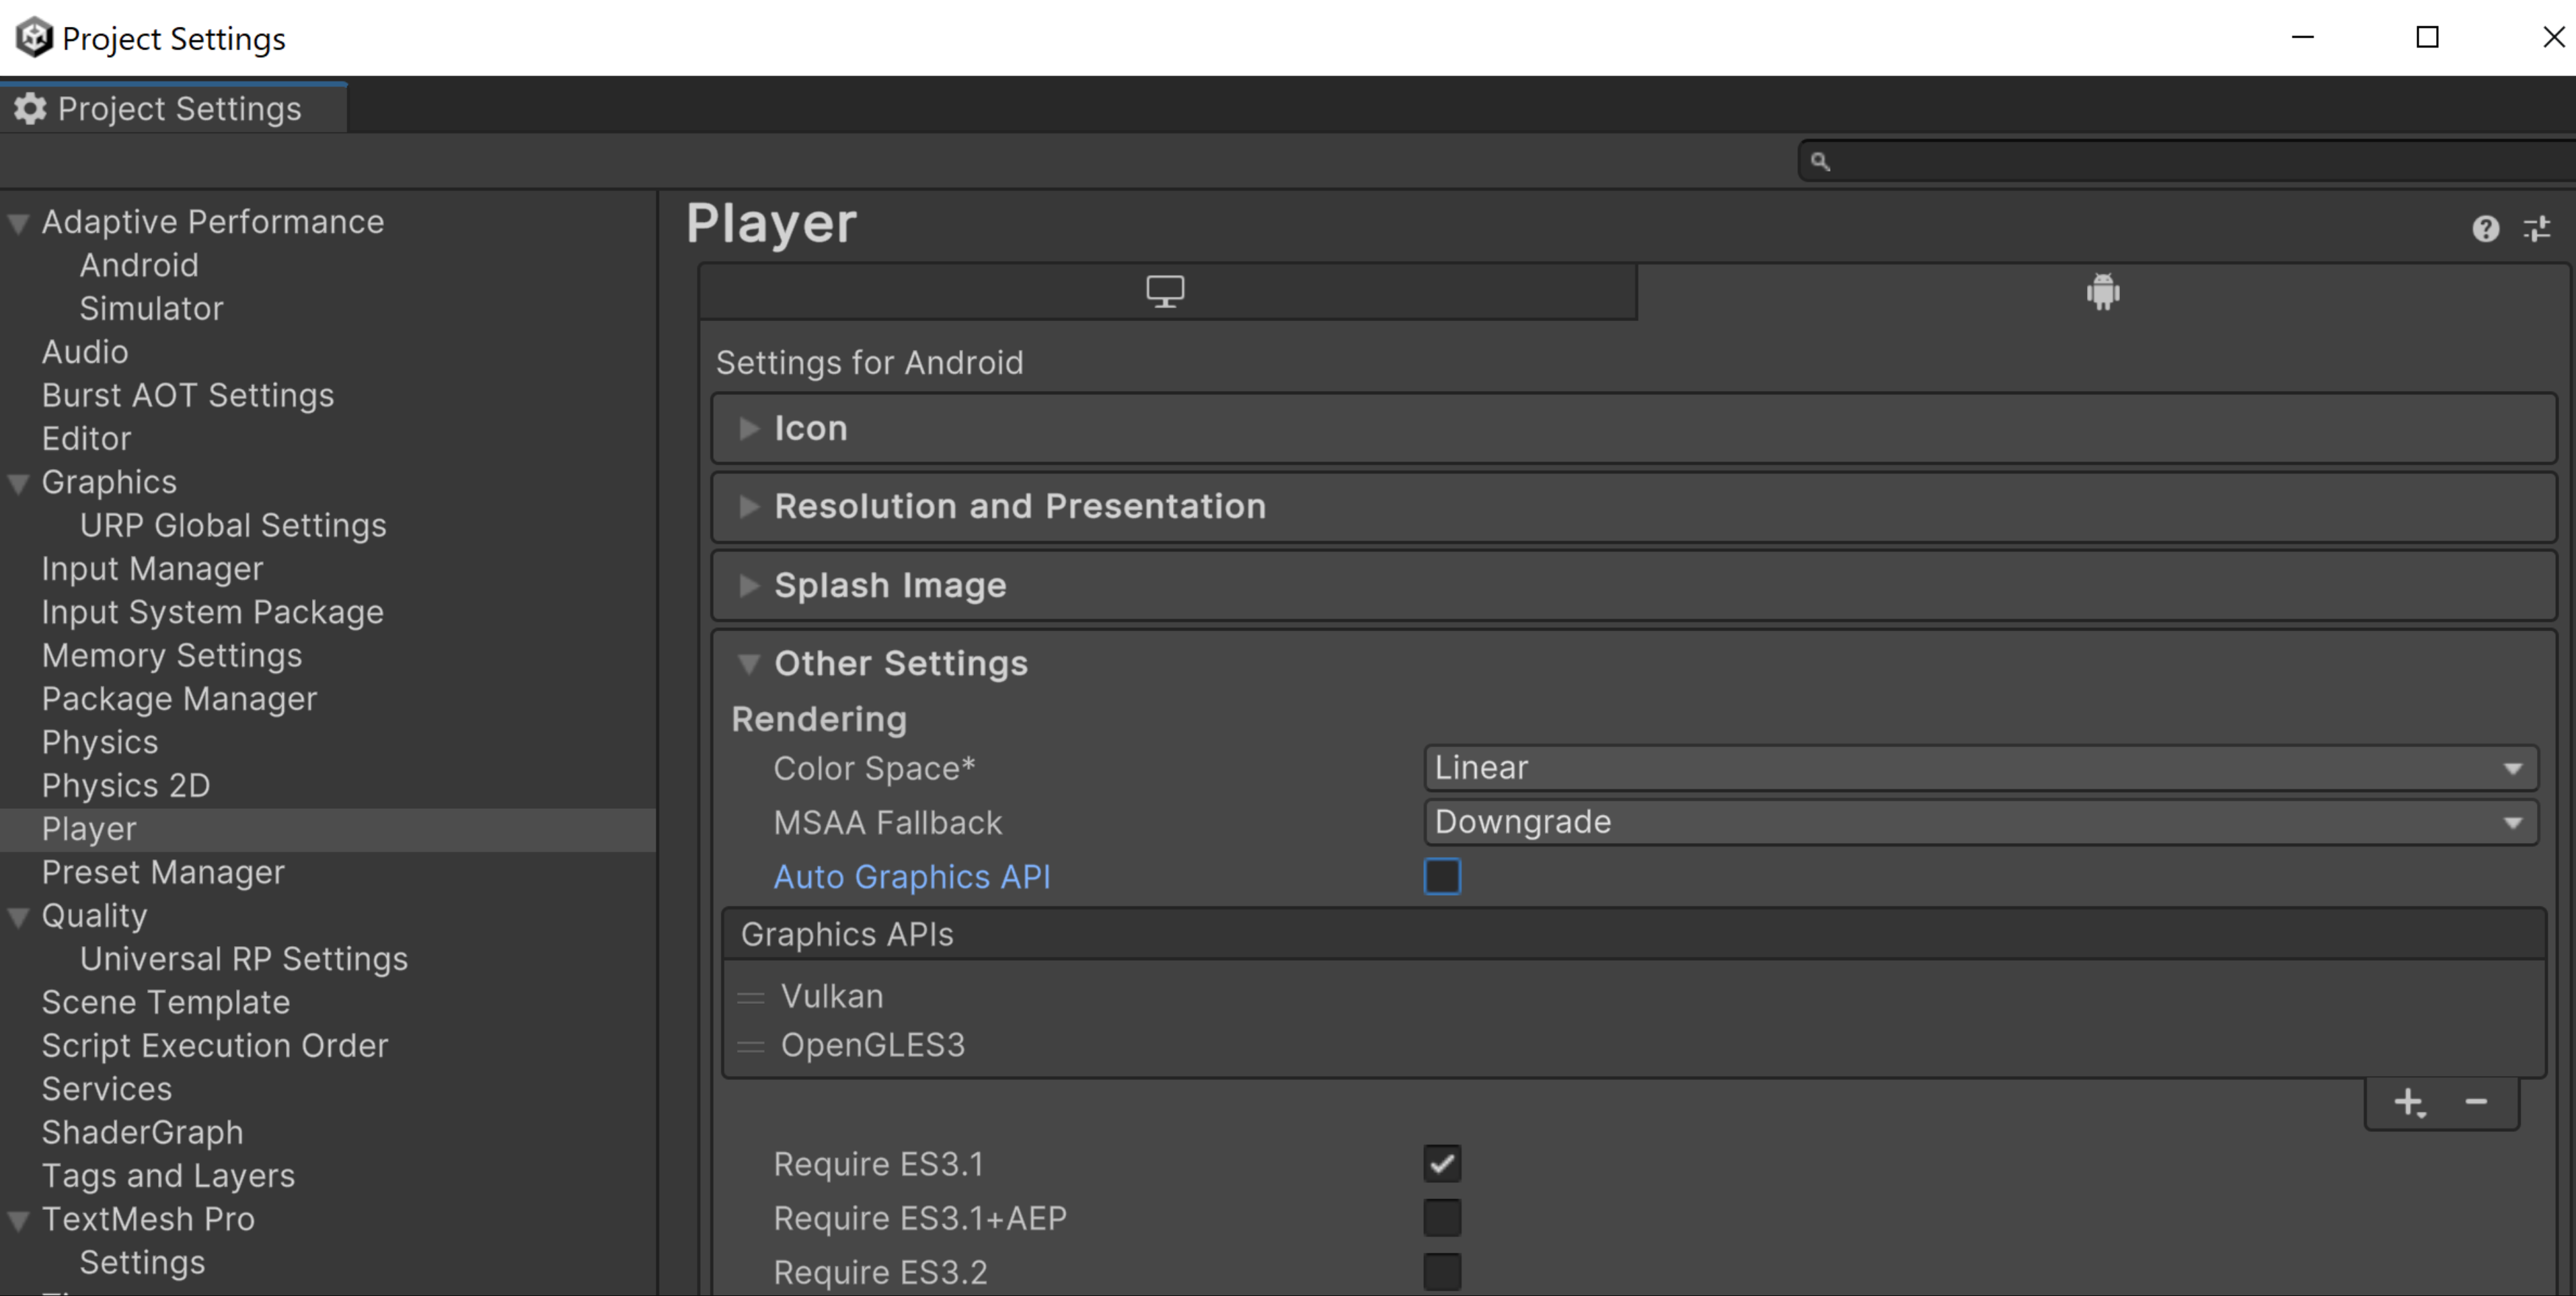Screen dimensions: 2576x1296
Task: Click the desktop/PC platform icon tab
Action: coord(1166,293)
